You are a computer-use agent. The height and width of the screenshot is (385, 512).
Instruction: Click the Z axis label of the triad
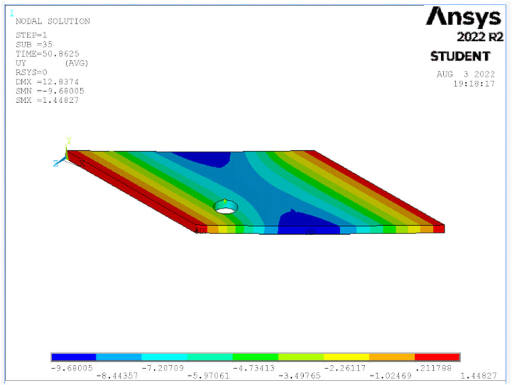[56, 163]
